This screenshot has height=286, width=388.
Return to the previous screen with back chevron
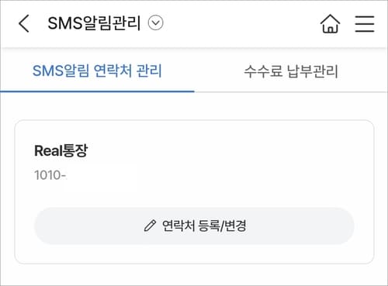24,23
